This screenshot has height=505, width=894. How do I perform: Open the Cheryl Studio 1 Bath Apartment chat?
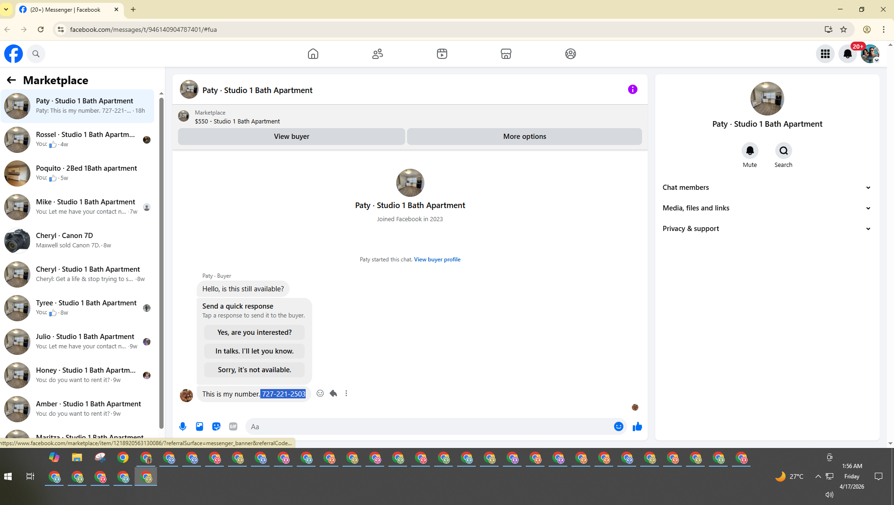78,274
